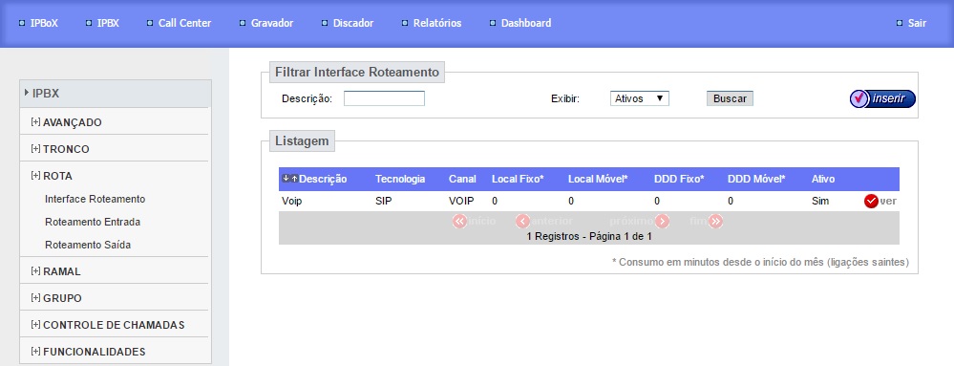Click the Sim active cell

coord(820,201)
